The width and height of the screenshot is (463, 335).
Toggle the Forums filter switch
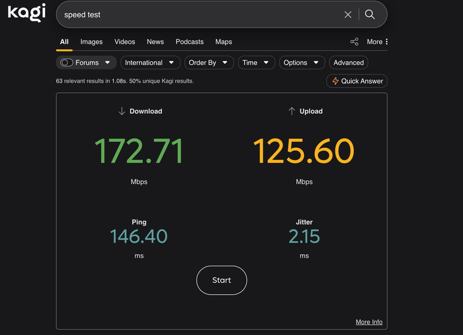tap(67, 62)
